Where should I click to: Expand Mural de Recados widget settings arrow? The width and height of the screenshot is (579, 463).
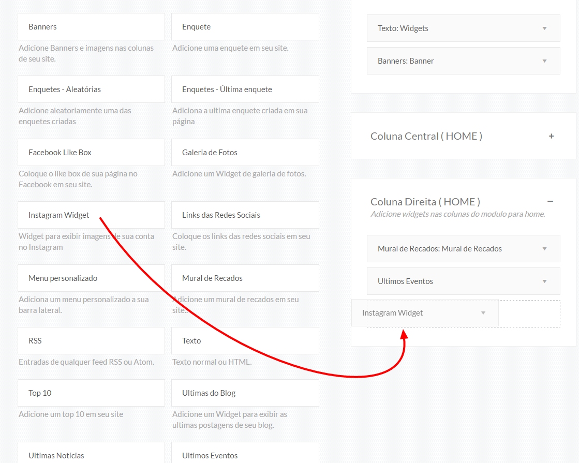pos(544,249)
